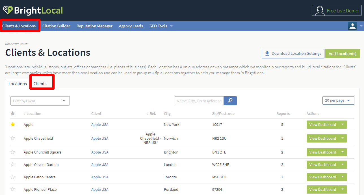Open Apple USA client link in London row
Image resolution: width=364 pixels, height=195 pixels.
pyautogui.click(x=100, y=165)
